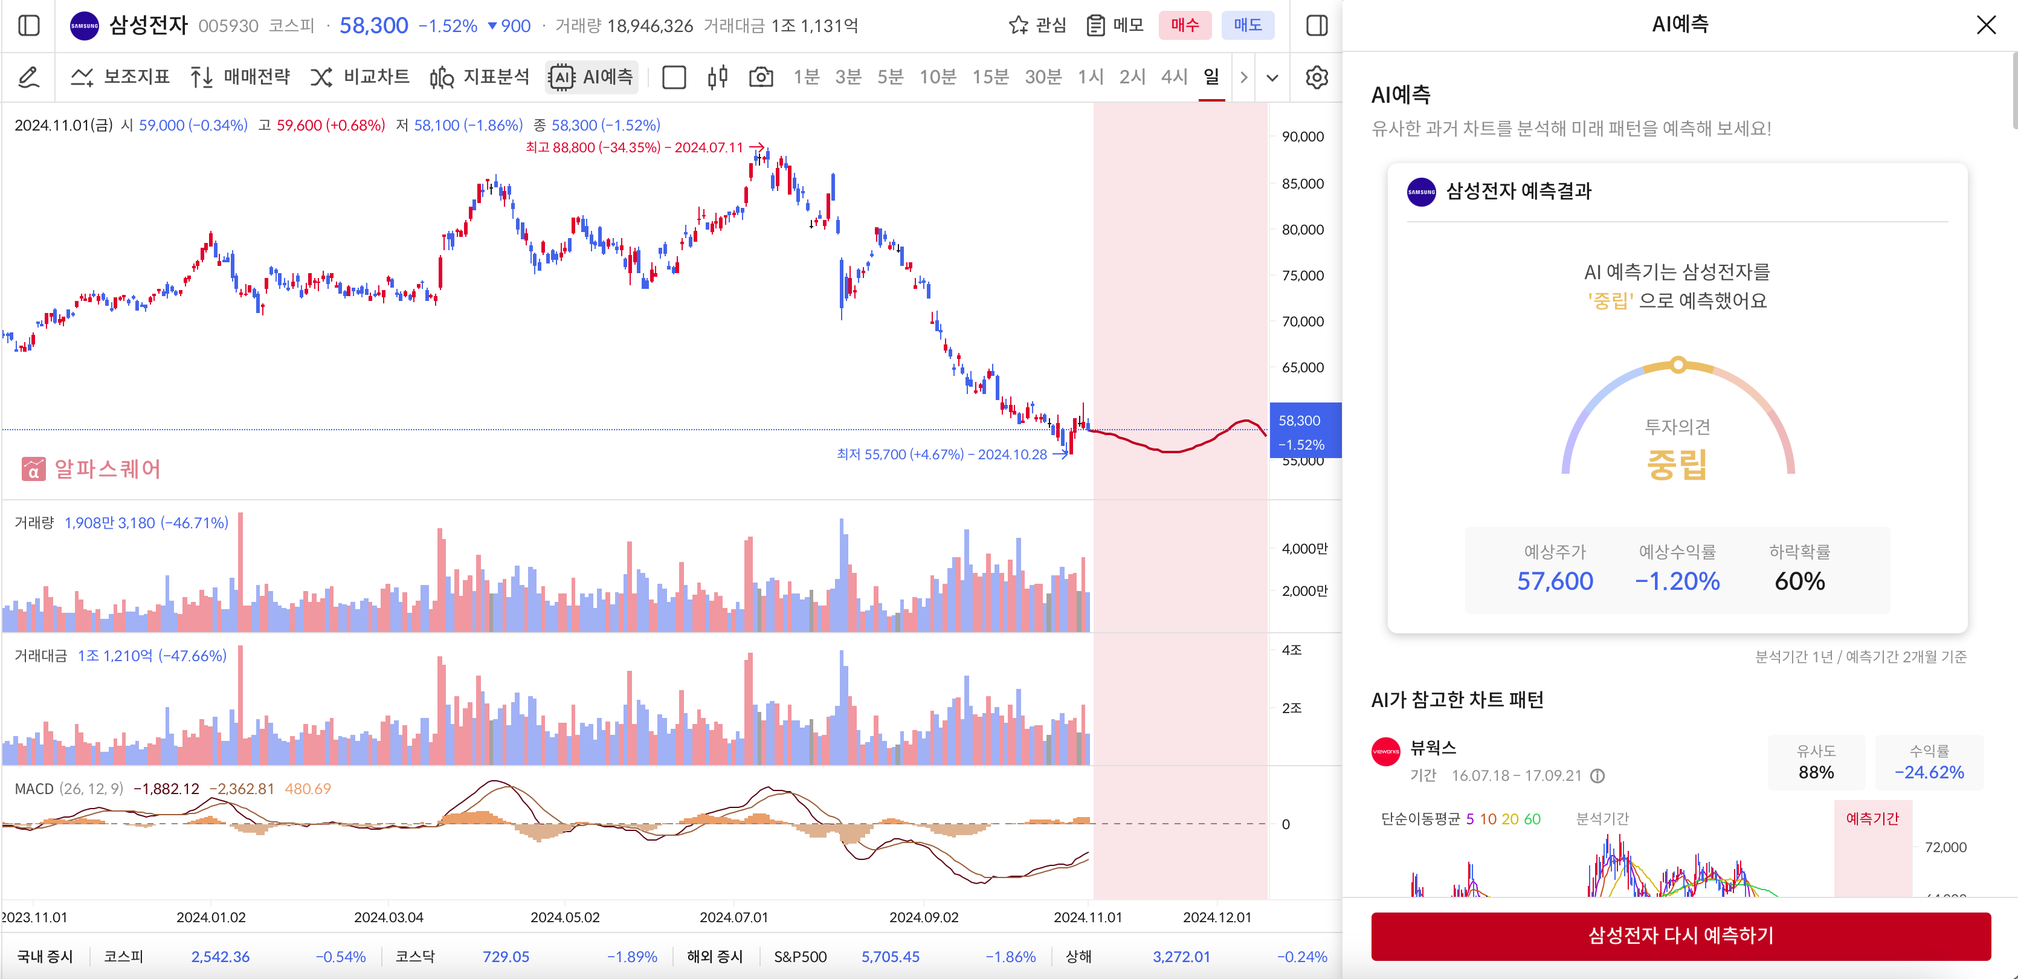Screen dimensions: 2018x979
Task: Select 2시 timeframe
Action: [x=1133, y=77]
